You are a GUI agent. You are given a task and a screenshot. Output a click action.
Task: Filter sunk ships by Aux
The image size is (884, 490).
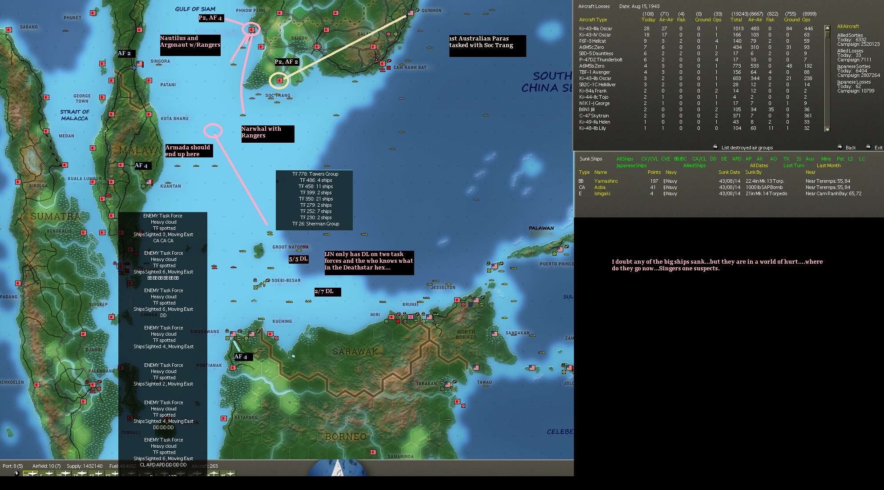(x=810, y=159)
